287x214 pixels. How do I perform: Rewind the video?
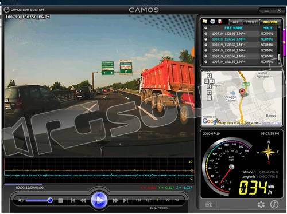tap(83, 200)
